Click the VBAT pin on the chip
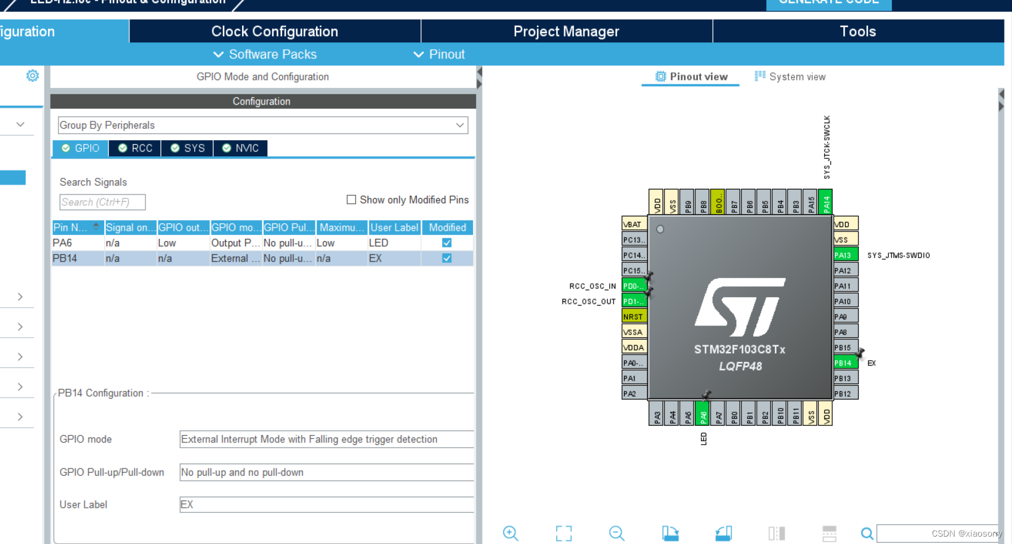Screen dimensions: 1012x544 (634, 224)
